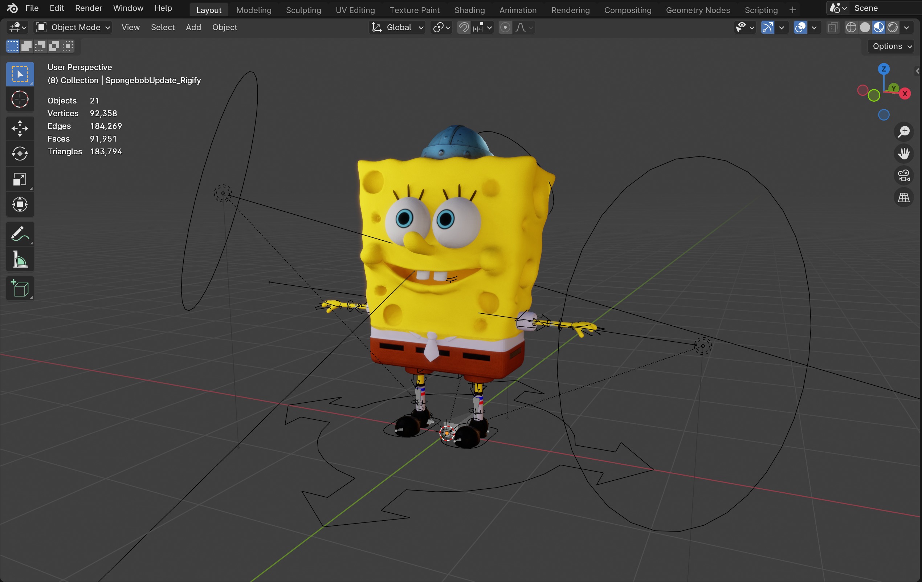Go to the Shading workspace tab
The width and height of the screenshot is (922, 582).
pos(469,10)
